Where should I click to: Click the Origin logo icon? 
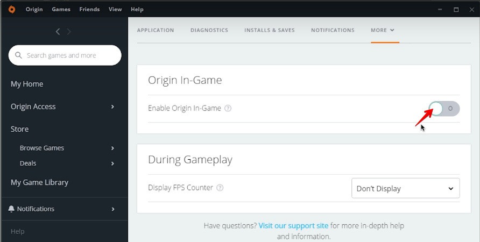(12, 10)
